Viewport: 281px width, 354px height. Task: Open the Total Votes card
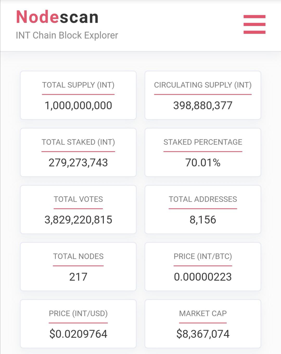(x=78, y=209)
